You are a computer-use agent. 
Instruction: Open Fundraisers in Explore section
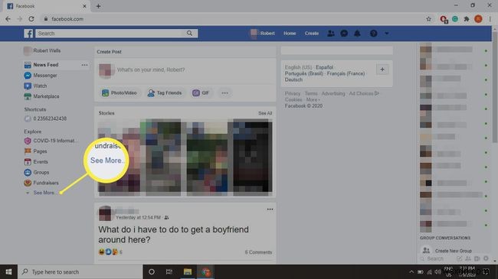(41, 183)
